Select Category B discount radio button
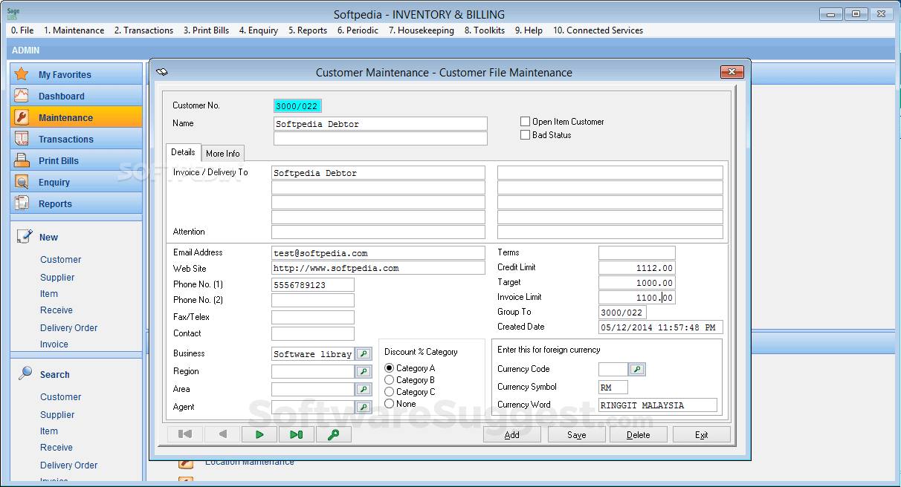The width and height of the screenshot is (901, 487). 390,380
